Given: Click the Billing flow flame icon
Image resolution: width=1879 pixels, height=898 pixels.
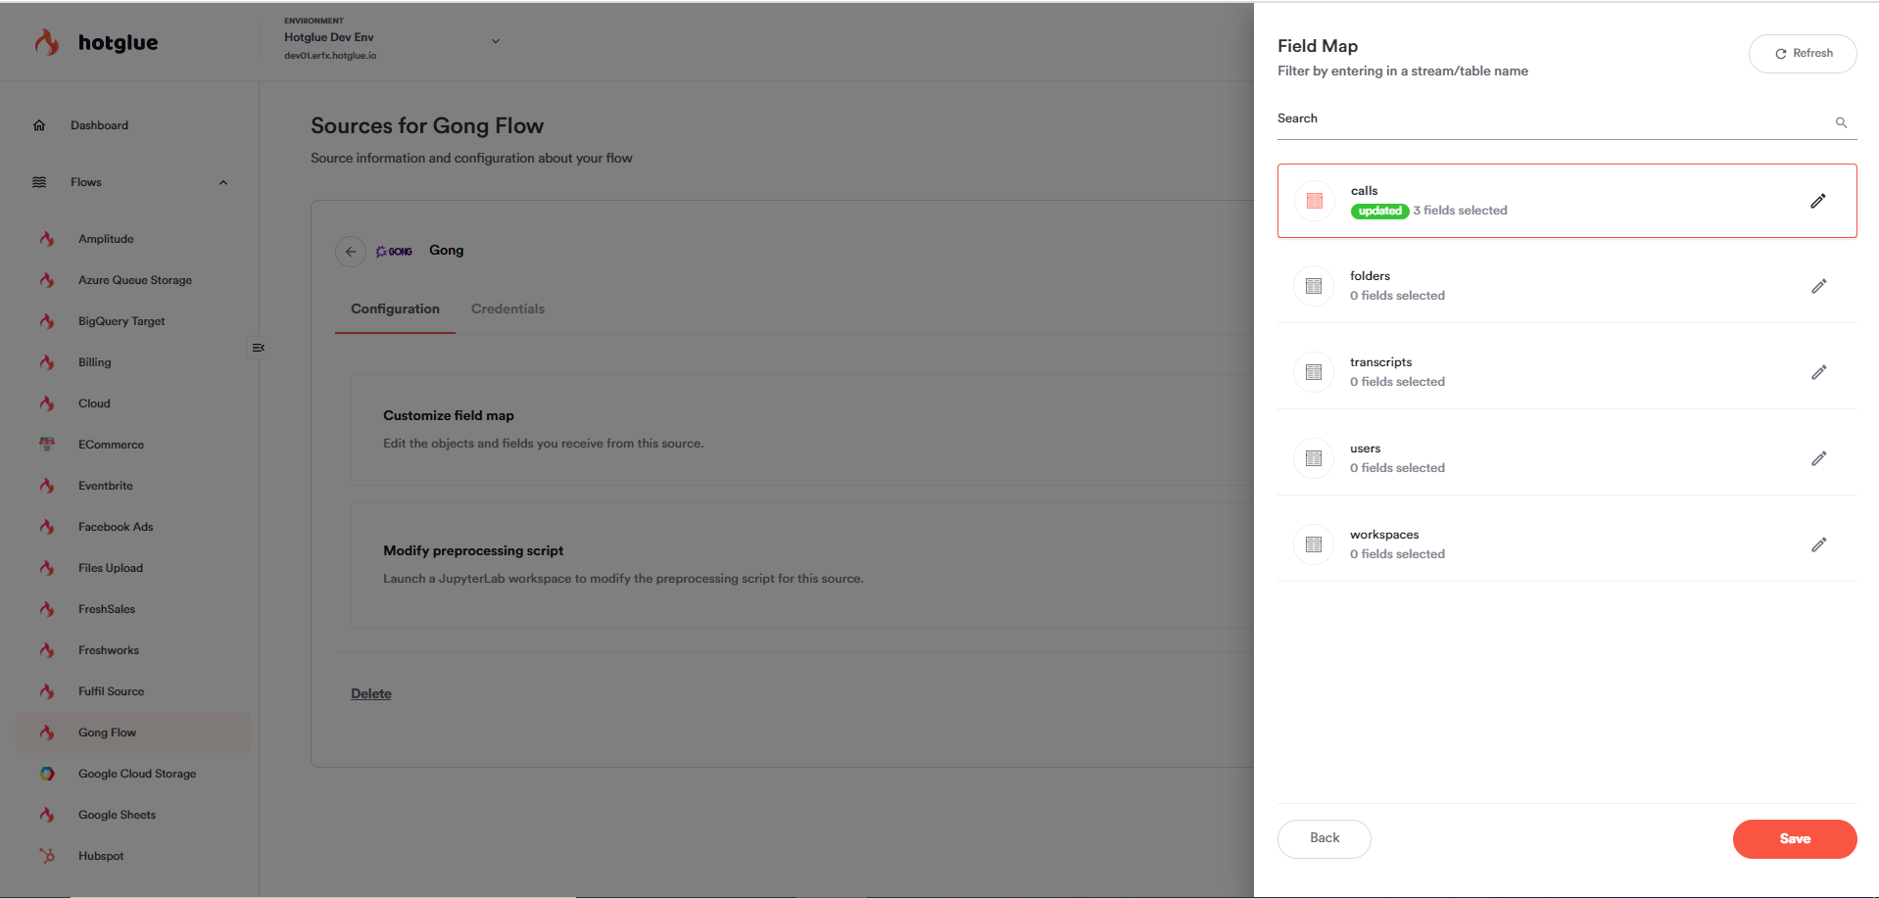Looking at the screenshot, I should click(46, 362).
